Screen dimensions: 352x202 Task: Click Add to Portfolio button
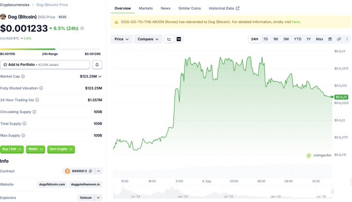tap(45, 65)
